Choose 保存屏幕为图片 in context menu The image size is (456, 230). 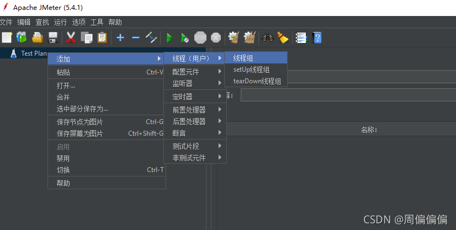click(x=107, y=133)
